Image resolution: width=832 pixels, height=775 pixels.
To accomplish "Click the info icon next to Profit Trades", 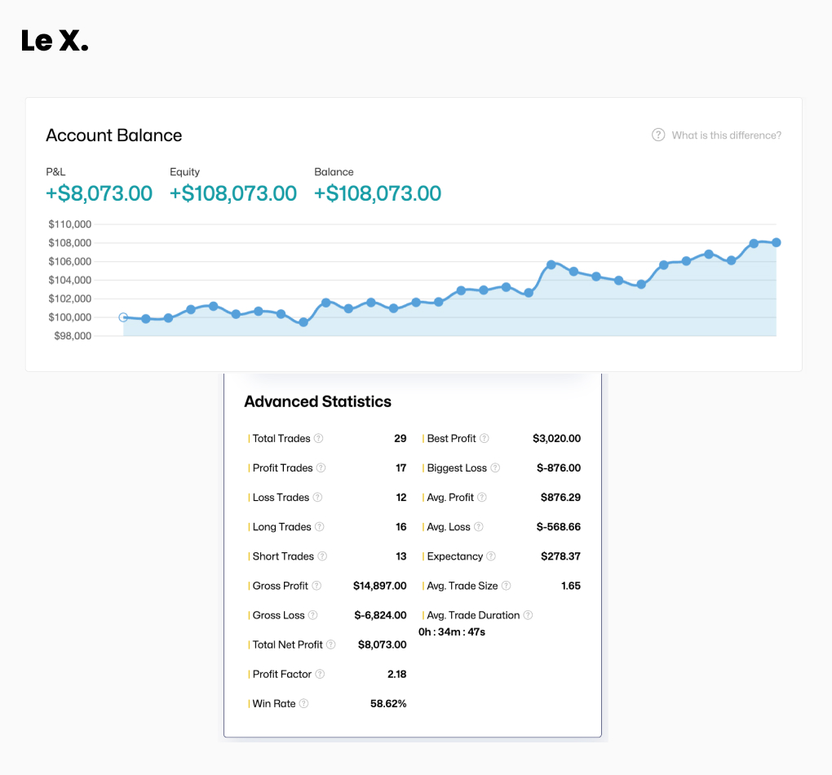I will [x=321, y=468].
